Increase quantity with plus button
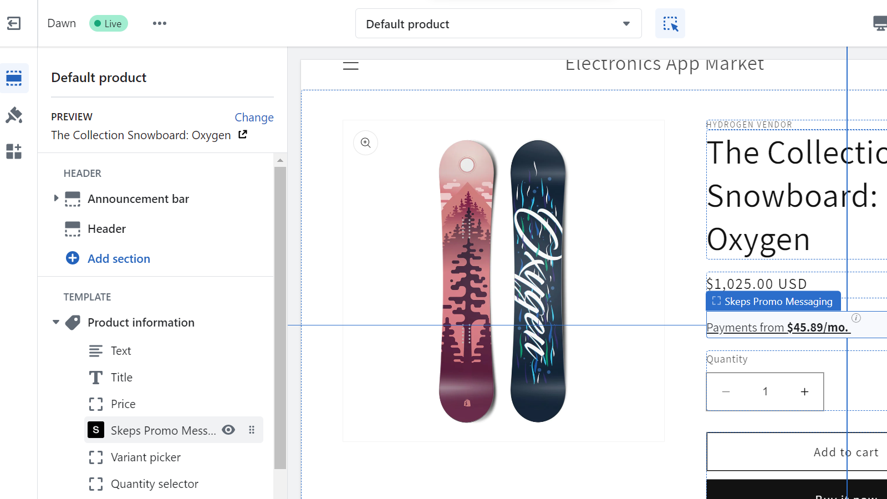This screenshot has height=499, width=887. coord(804,391)
